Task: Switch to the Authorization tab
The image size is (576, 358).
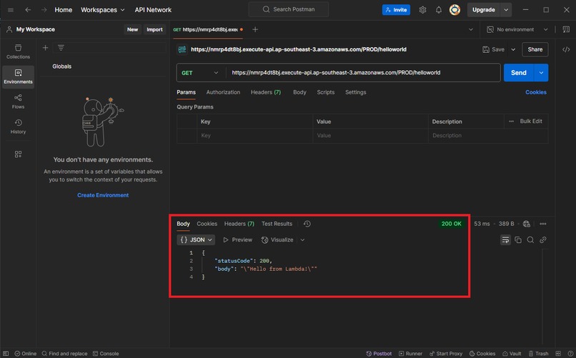Action: click(223, 92)
